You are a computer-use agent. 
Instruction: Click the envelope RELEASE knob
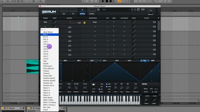pos(85,88)
